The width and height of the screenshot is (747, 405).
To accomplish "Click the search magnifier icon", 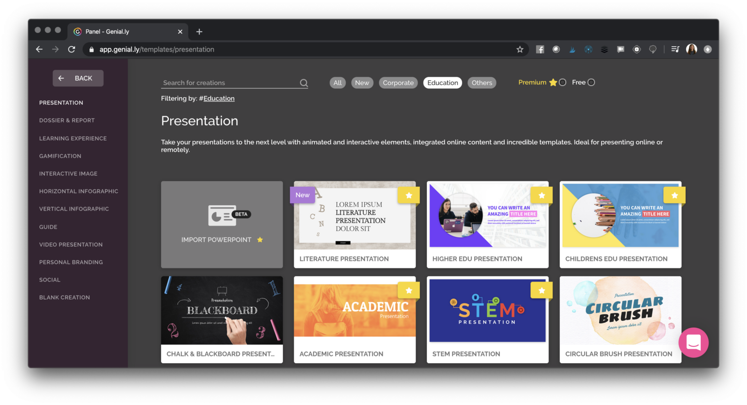I will click(x=303, y=83).
